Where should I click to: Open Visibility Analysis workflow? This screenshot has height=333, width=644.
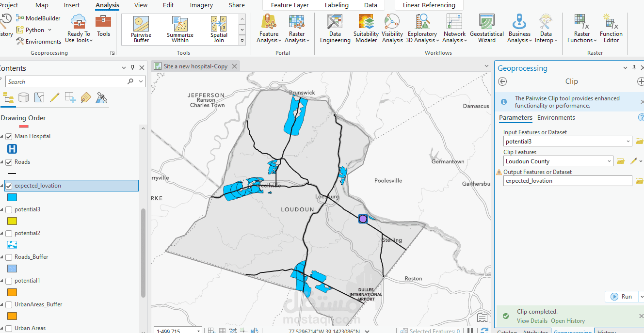coord(392,29)
